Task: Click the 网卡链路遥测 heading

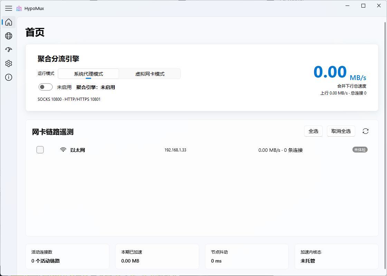Action: pos(53,132)
